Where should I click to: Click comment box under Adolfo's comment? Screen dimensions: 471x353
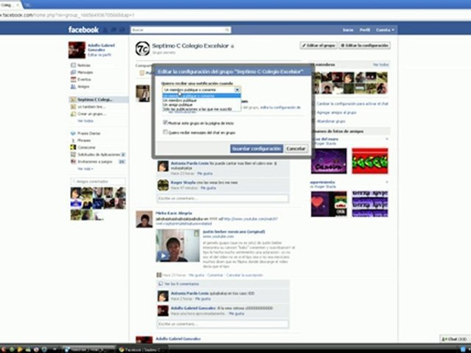coord(222,324)
